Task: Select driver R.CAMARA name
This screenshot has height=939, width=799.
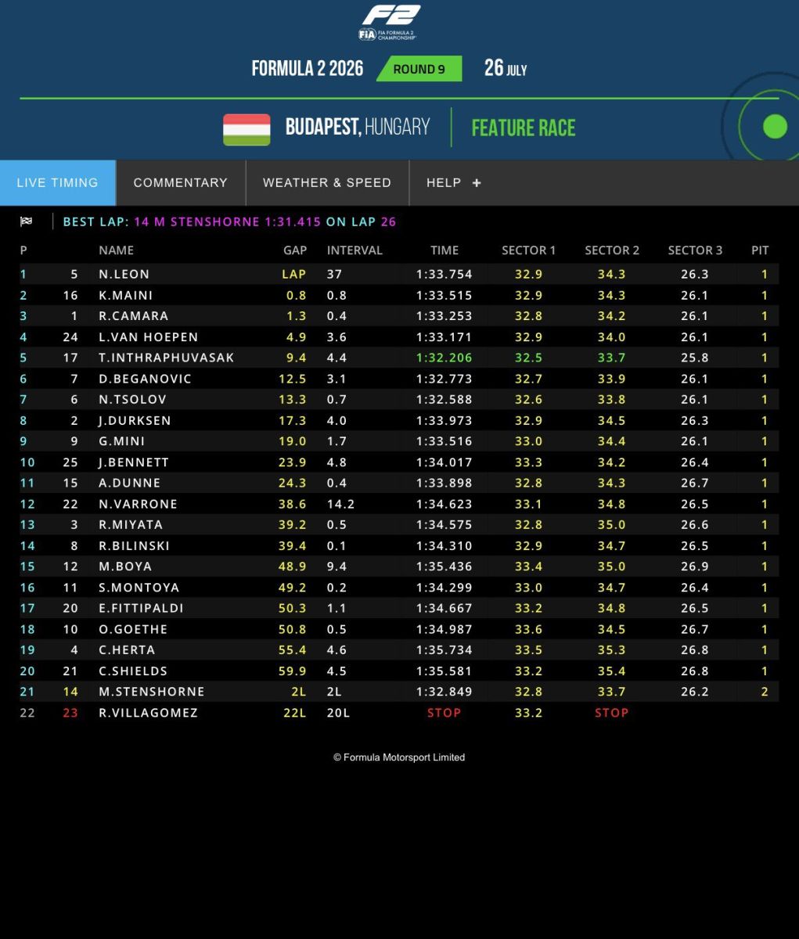Action: point(133,316)
